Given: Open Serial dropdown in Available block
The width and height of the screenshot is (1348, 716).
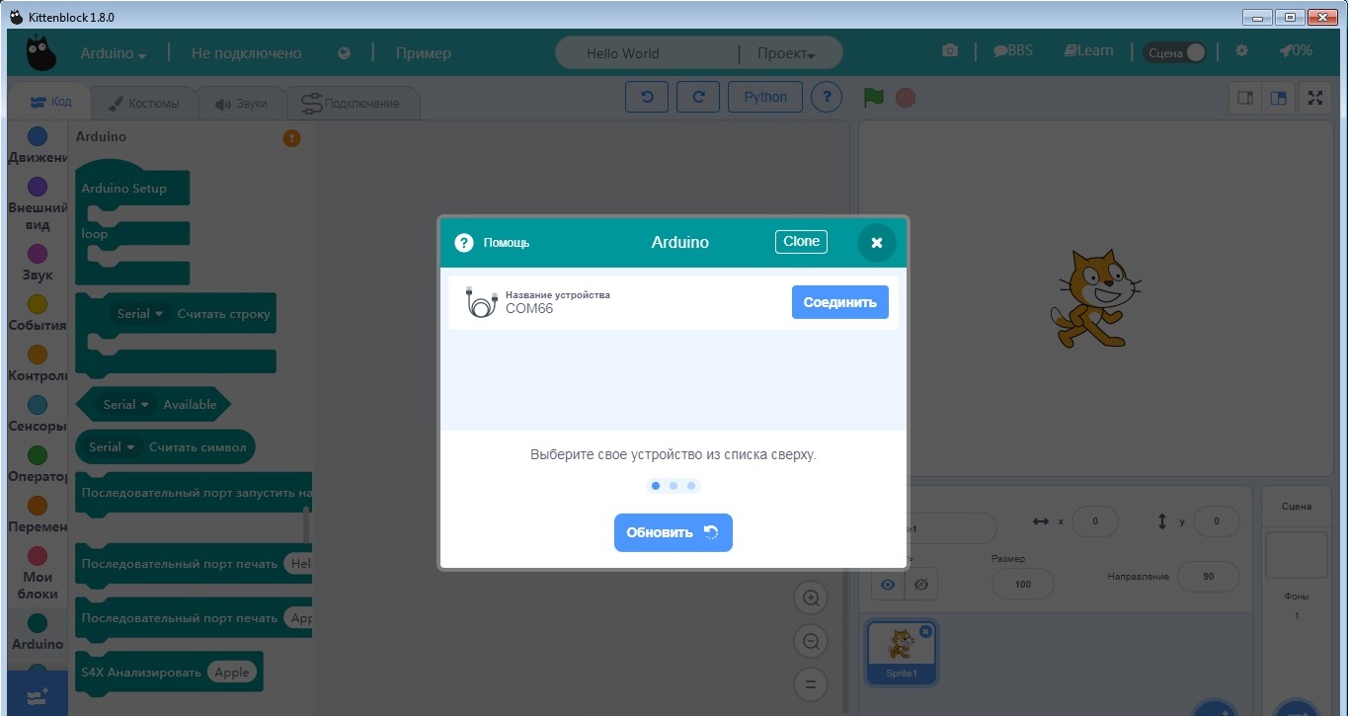Looking at the screenshot, I should 125,404.
